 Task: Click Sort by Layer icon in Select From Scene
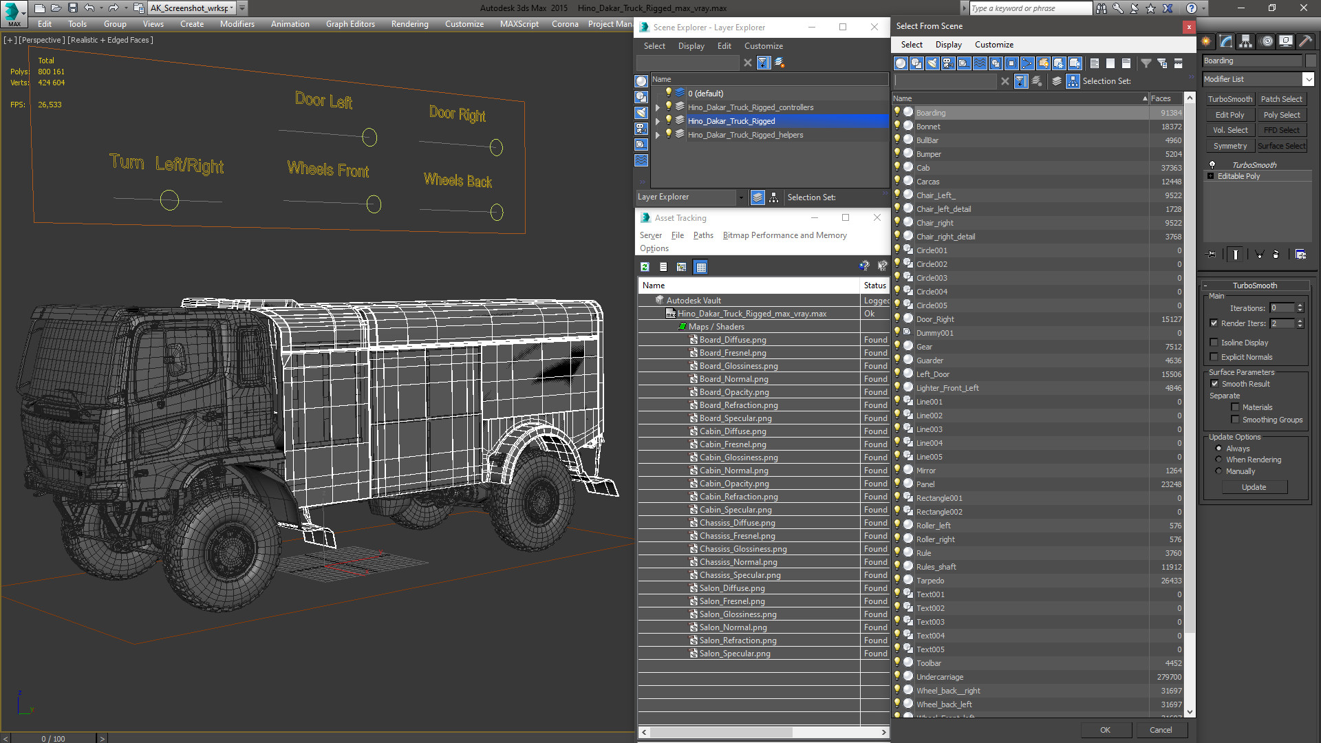pyautogui.click(x=1057, y=81)
